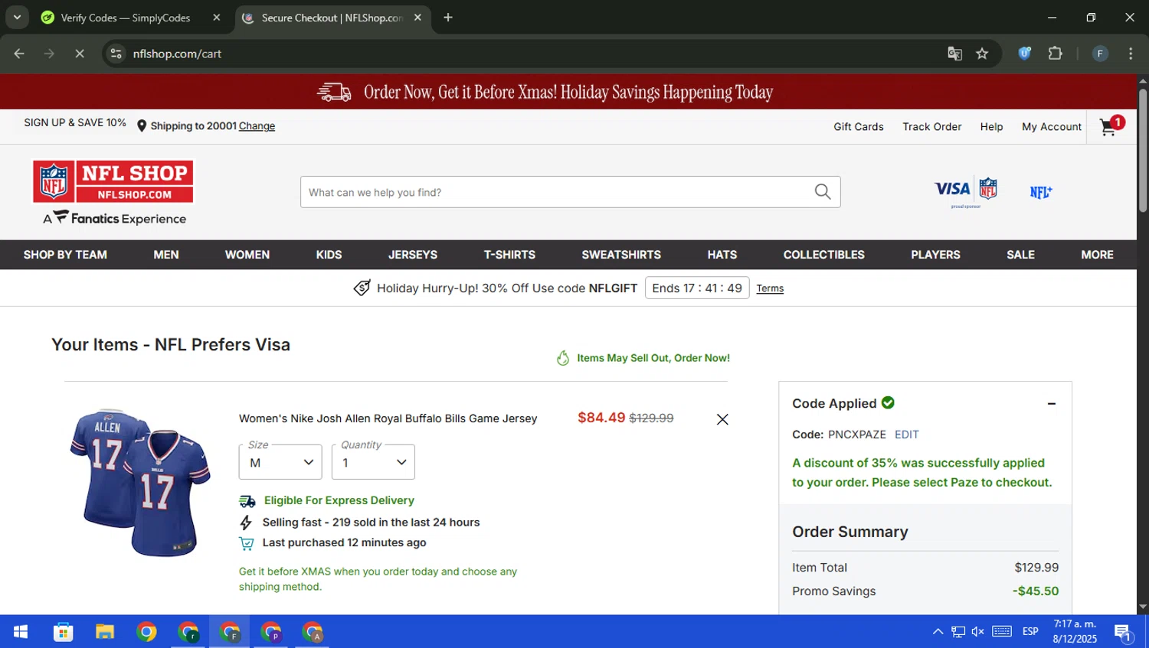Screen dimensions: 1149x648
Task: Open Chrome profile avatar F
Action: (1100, 54)
